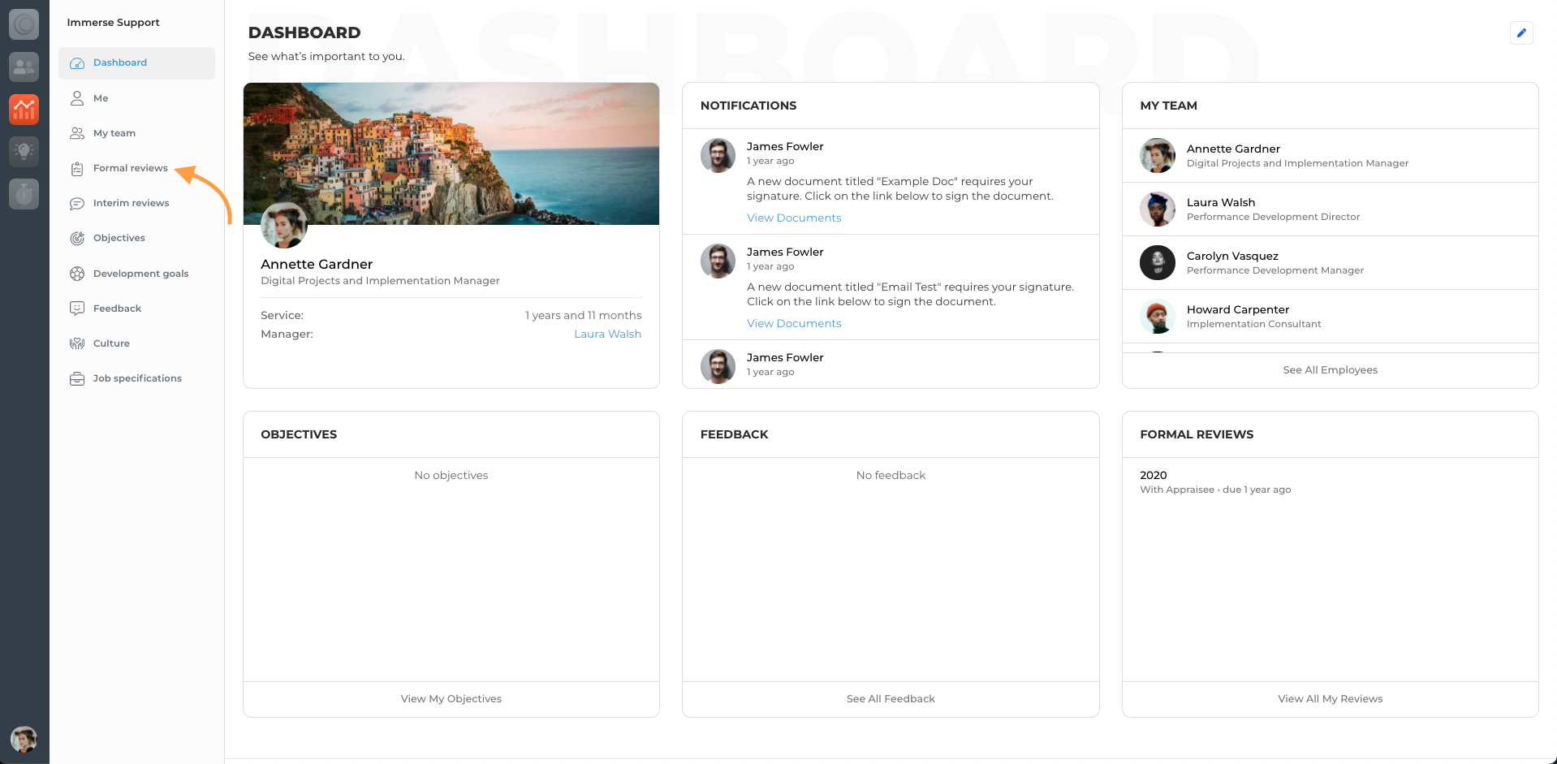Open Annette Gardner in My Team list

point(1330,156)
